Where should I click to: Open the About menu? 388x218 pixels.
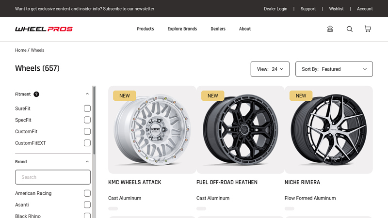pos(245,29)
